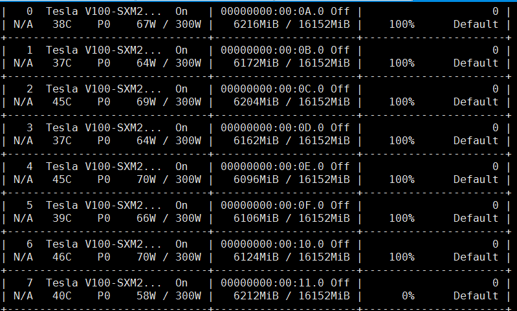Screen dimensions: 517x311
Task: Click memory usage 6106MiB
Action: point(256,219)
